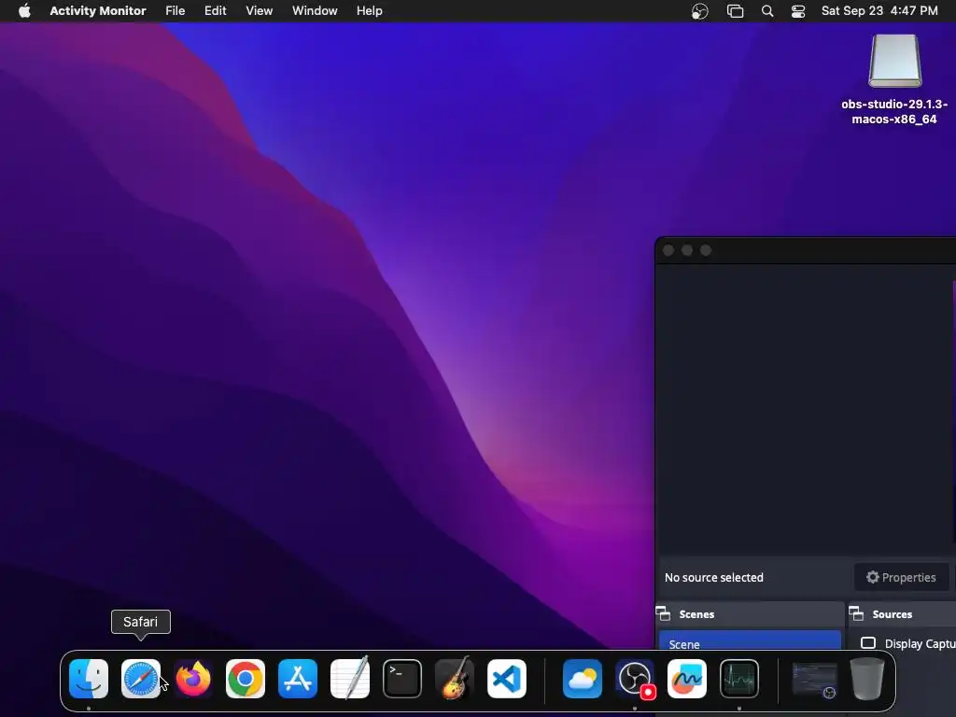Click Activity Monitor icon in Dock

739,679
